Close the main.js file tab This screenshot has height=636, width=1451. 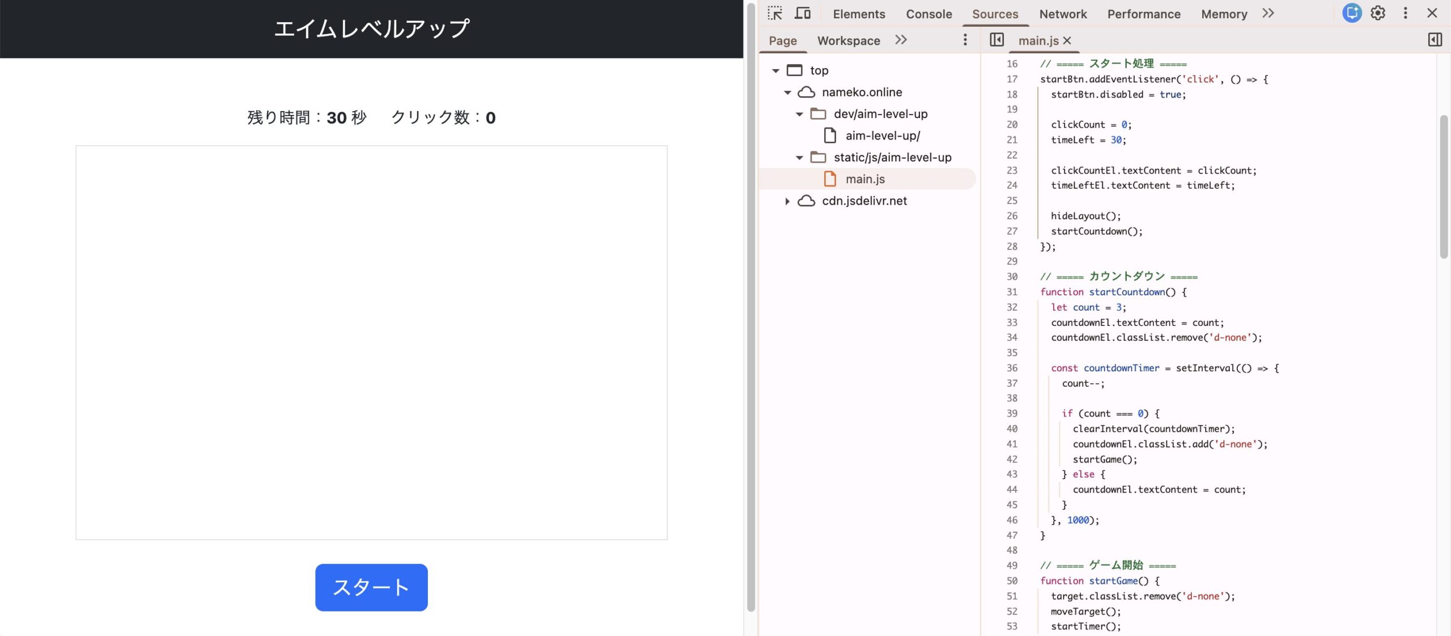pyautogui.click(x=1067, y=40)
